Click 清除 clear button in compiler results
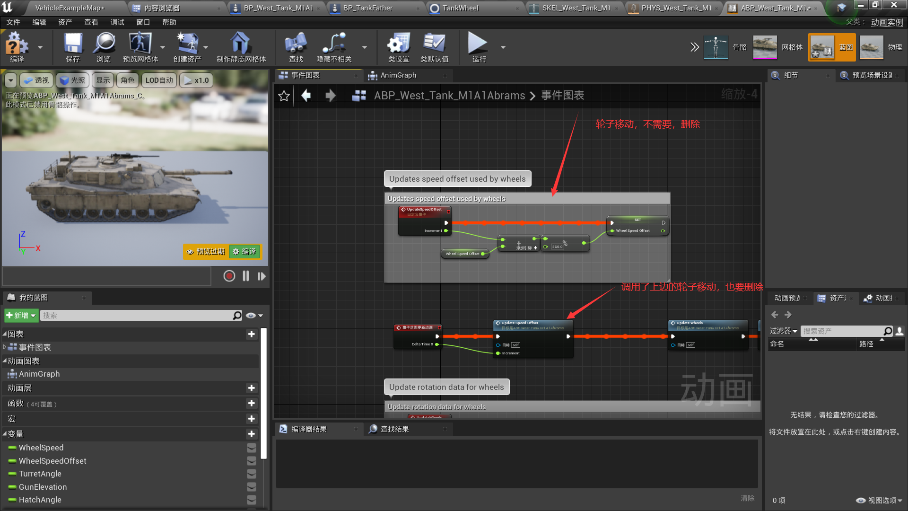 point(747,498)
